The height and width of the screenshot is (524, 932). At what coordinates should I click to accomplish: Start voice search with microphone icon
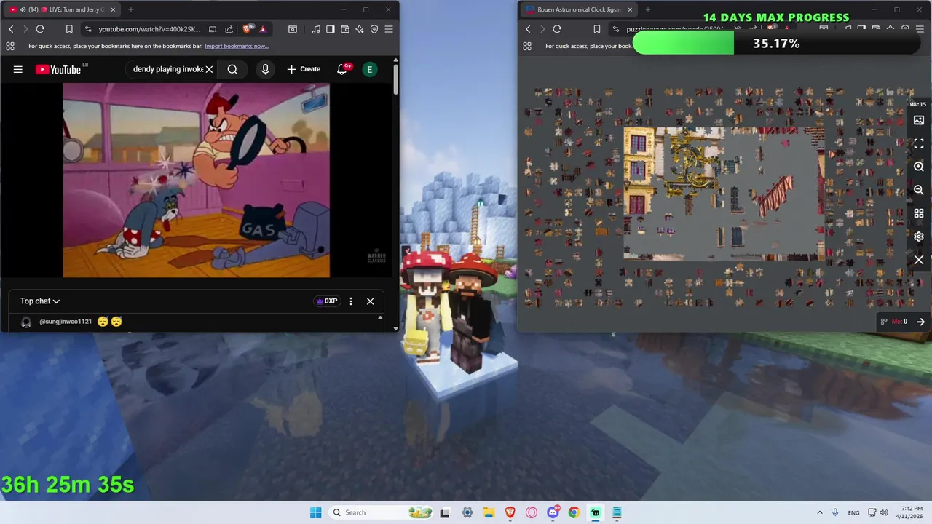click(x=265, y=69)
